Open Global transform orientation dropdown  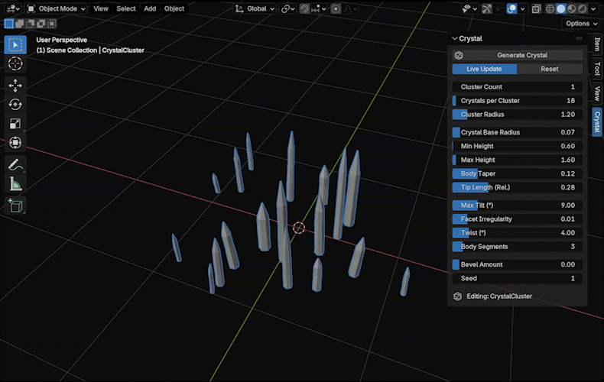[255, 8]
